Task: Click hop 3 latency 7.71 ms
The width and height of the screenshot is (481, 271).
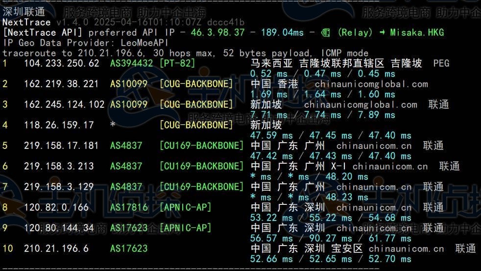Action: [269, 115]
